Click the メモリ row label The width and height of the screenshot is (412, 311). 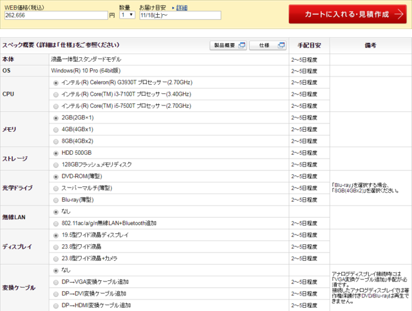pyautogui.click(x=10, y=129)
